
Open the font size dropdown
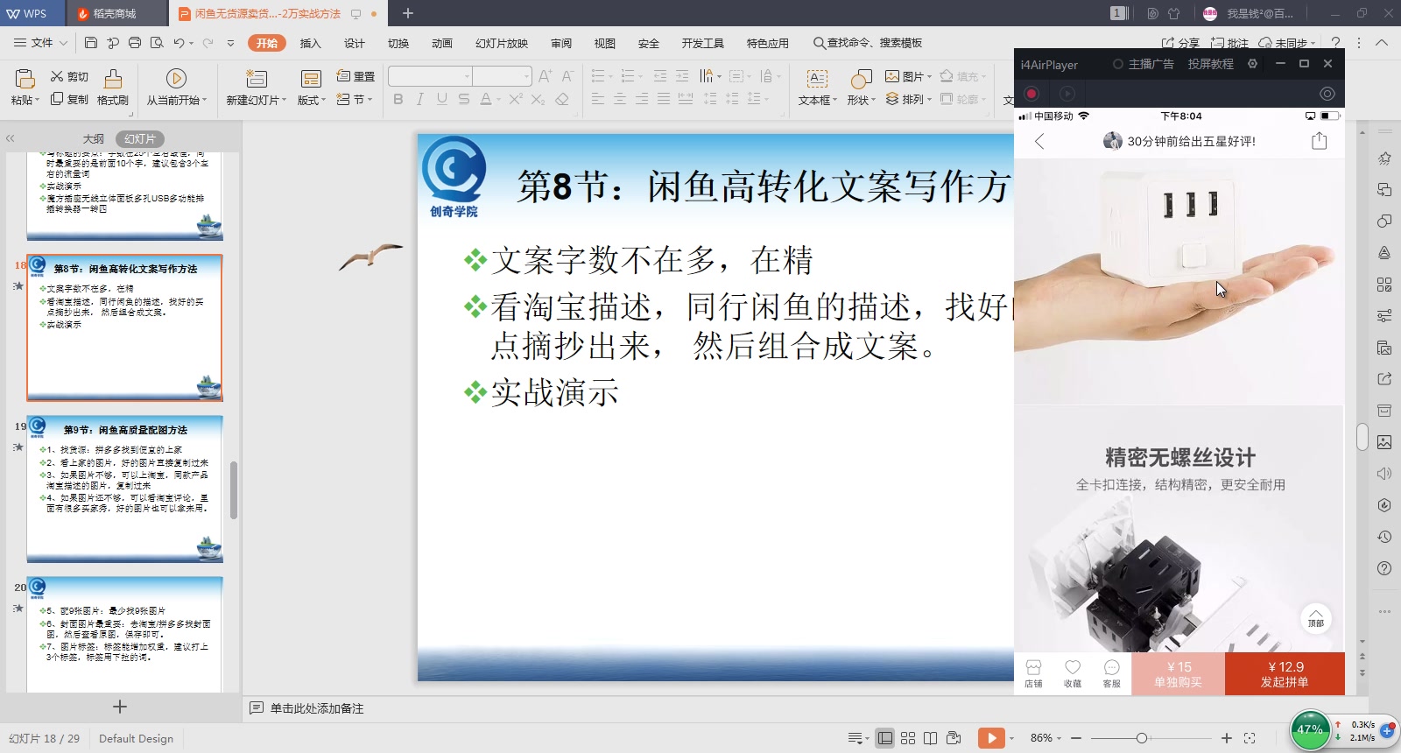coord(526,76)
